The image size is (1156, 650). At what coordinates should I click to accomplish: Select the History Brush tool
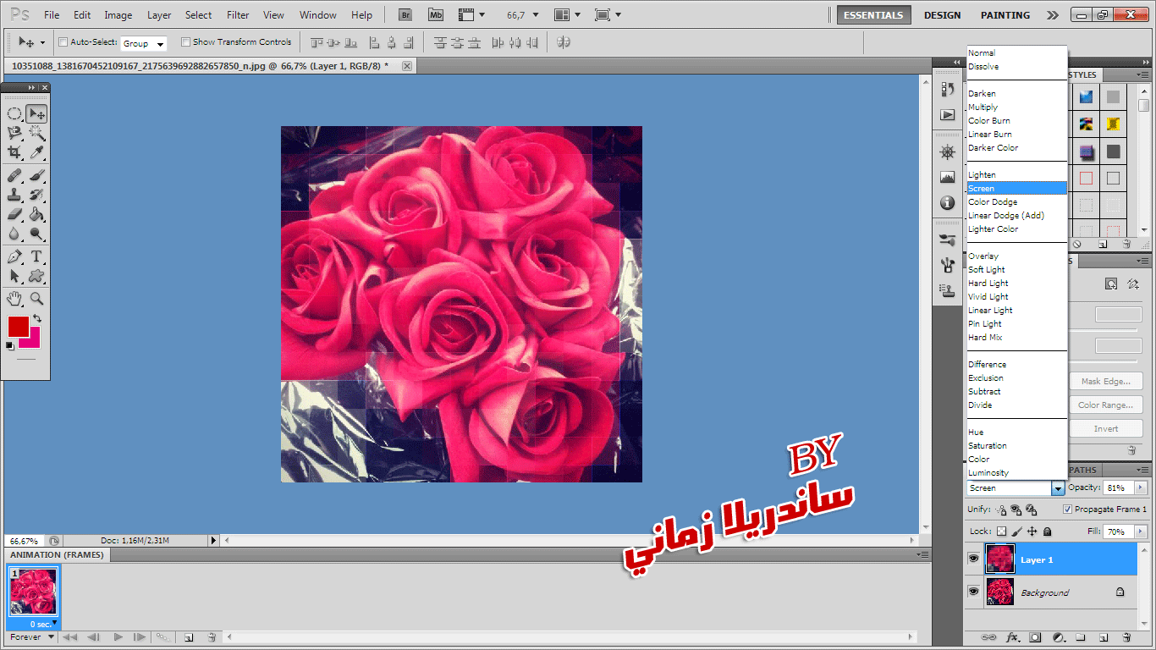36,196
